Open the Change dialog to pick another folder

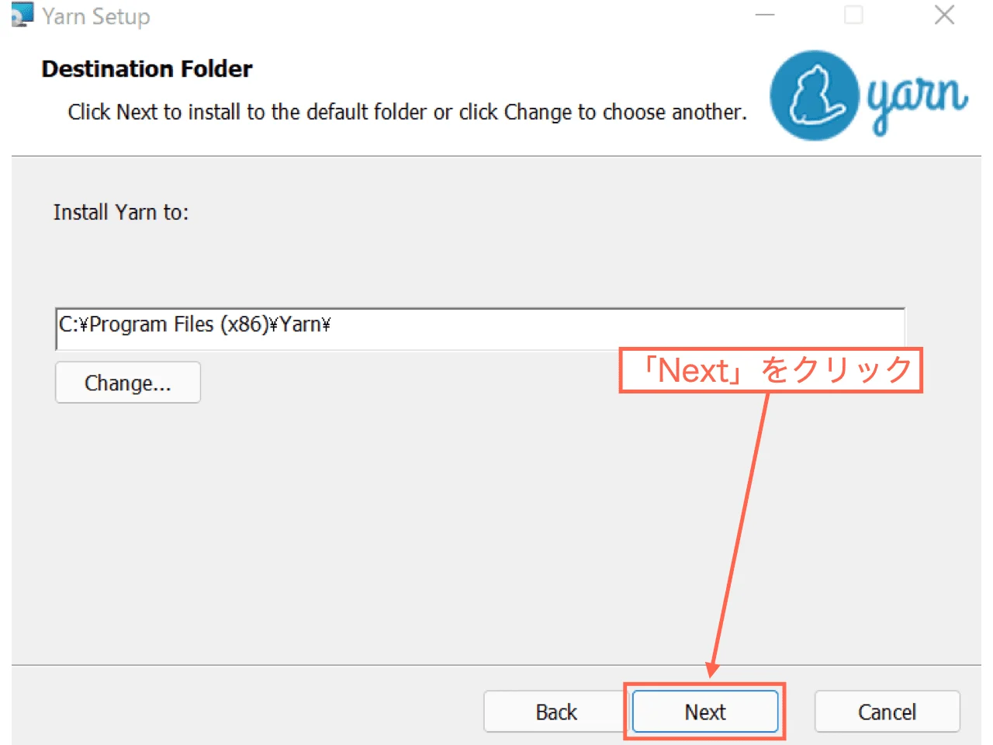pos(127,382)
